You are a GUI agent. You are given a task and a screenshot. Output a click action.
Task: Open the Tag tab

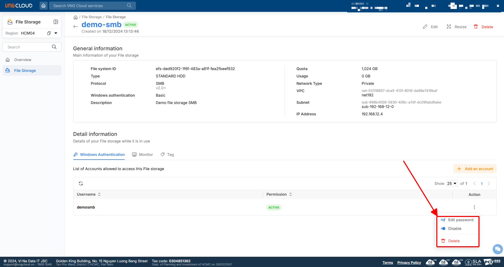pos(167,155)
